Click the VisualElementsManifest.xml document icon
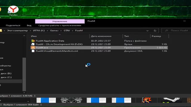 (33, 51)
